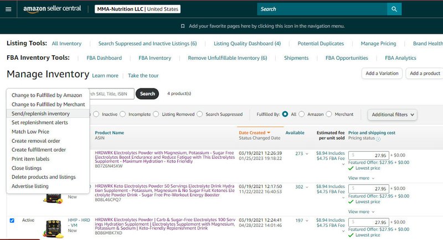Select Fulfilled By Amazon radio button
Image resolution: width=443 pixels, height=240 pixels.
pyautogui.click(x=301, y=114)
